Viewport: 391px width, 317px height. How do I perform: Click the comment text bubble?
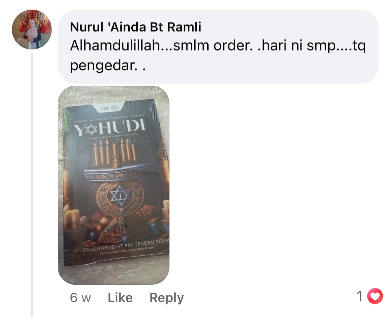218,47
